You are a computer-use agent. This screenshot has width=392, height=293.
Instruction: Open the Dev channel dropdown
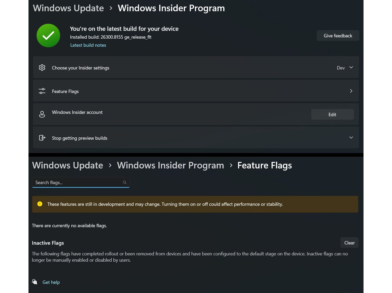345,68
